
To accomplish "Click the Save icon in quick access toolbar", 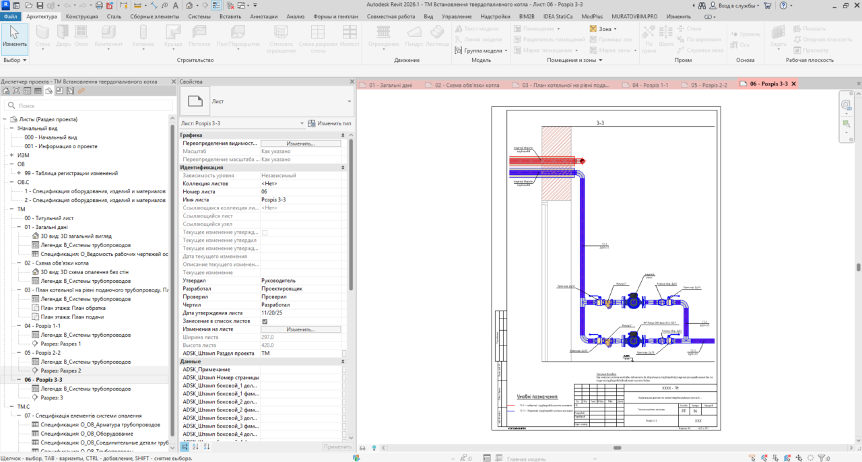I will point(40,5).
